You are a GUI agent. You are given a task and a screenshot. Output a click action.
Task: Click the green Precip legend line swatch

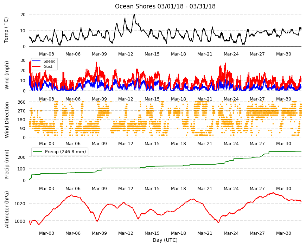(37, 152)
